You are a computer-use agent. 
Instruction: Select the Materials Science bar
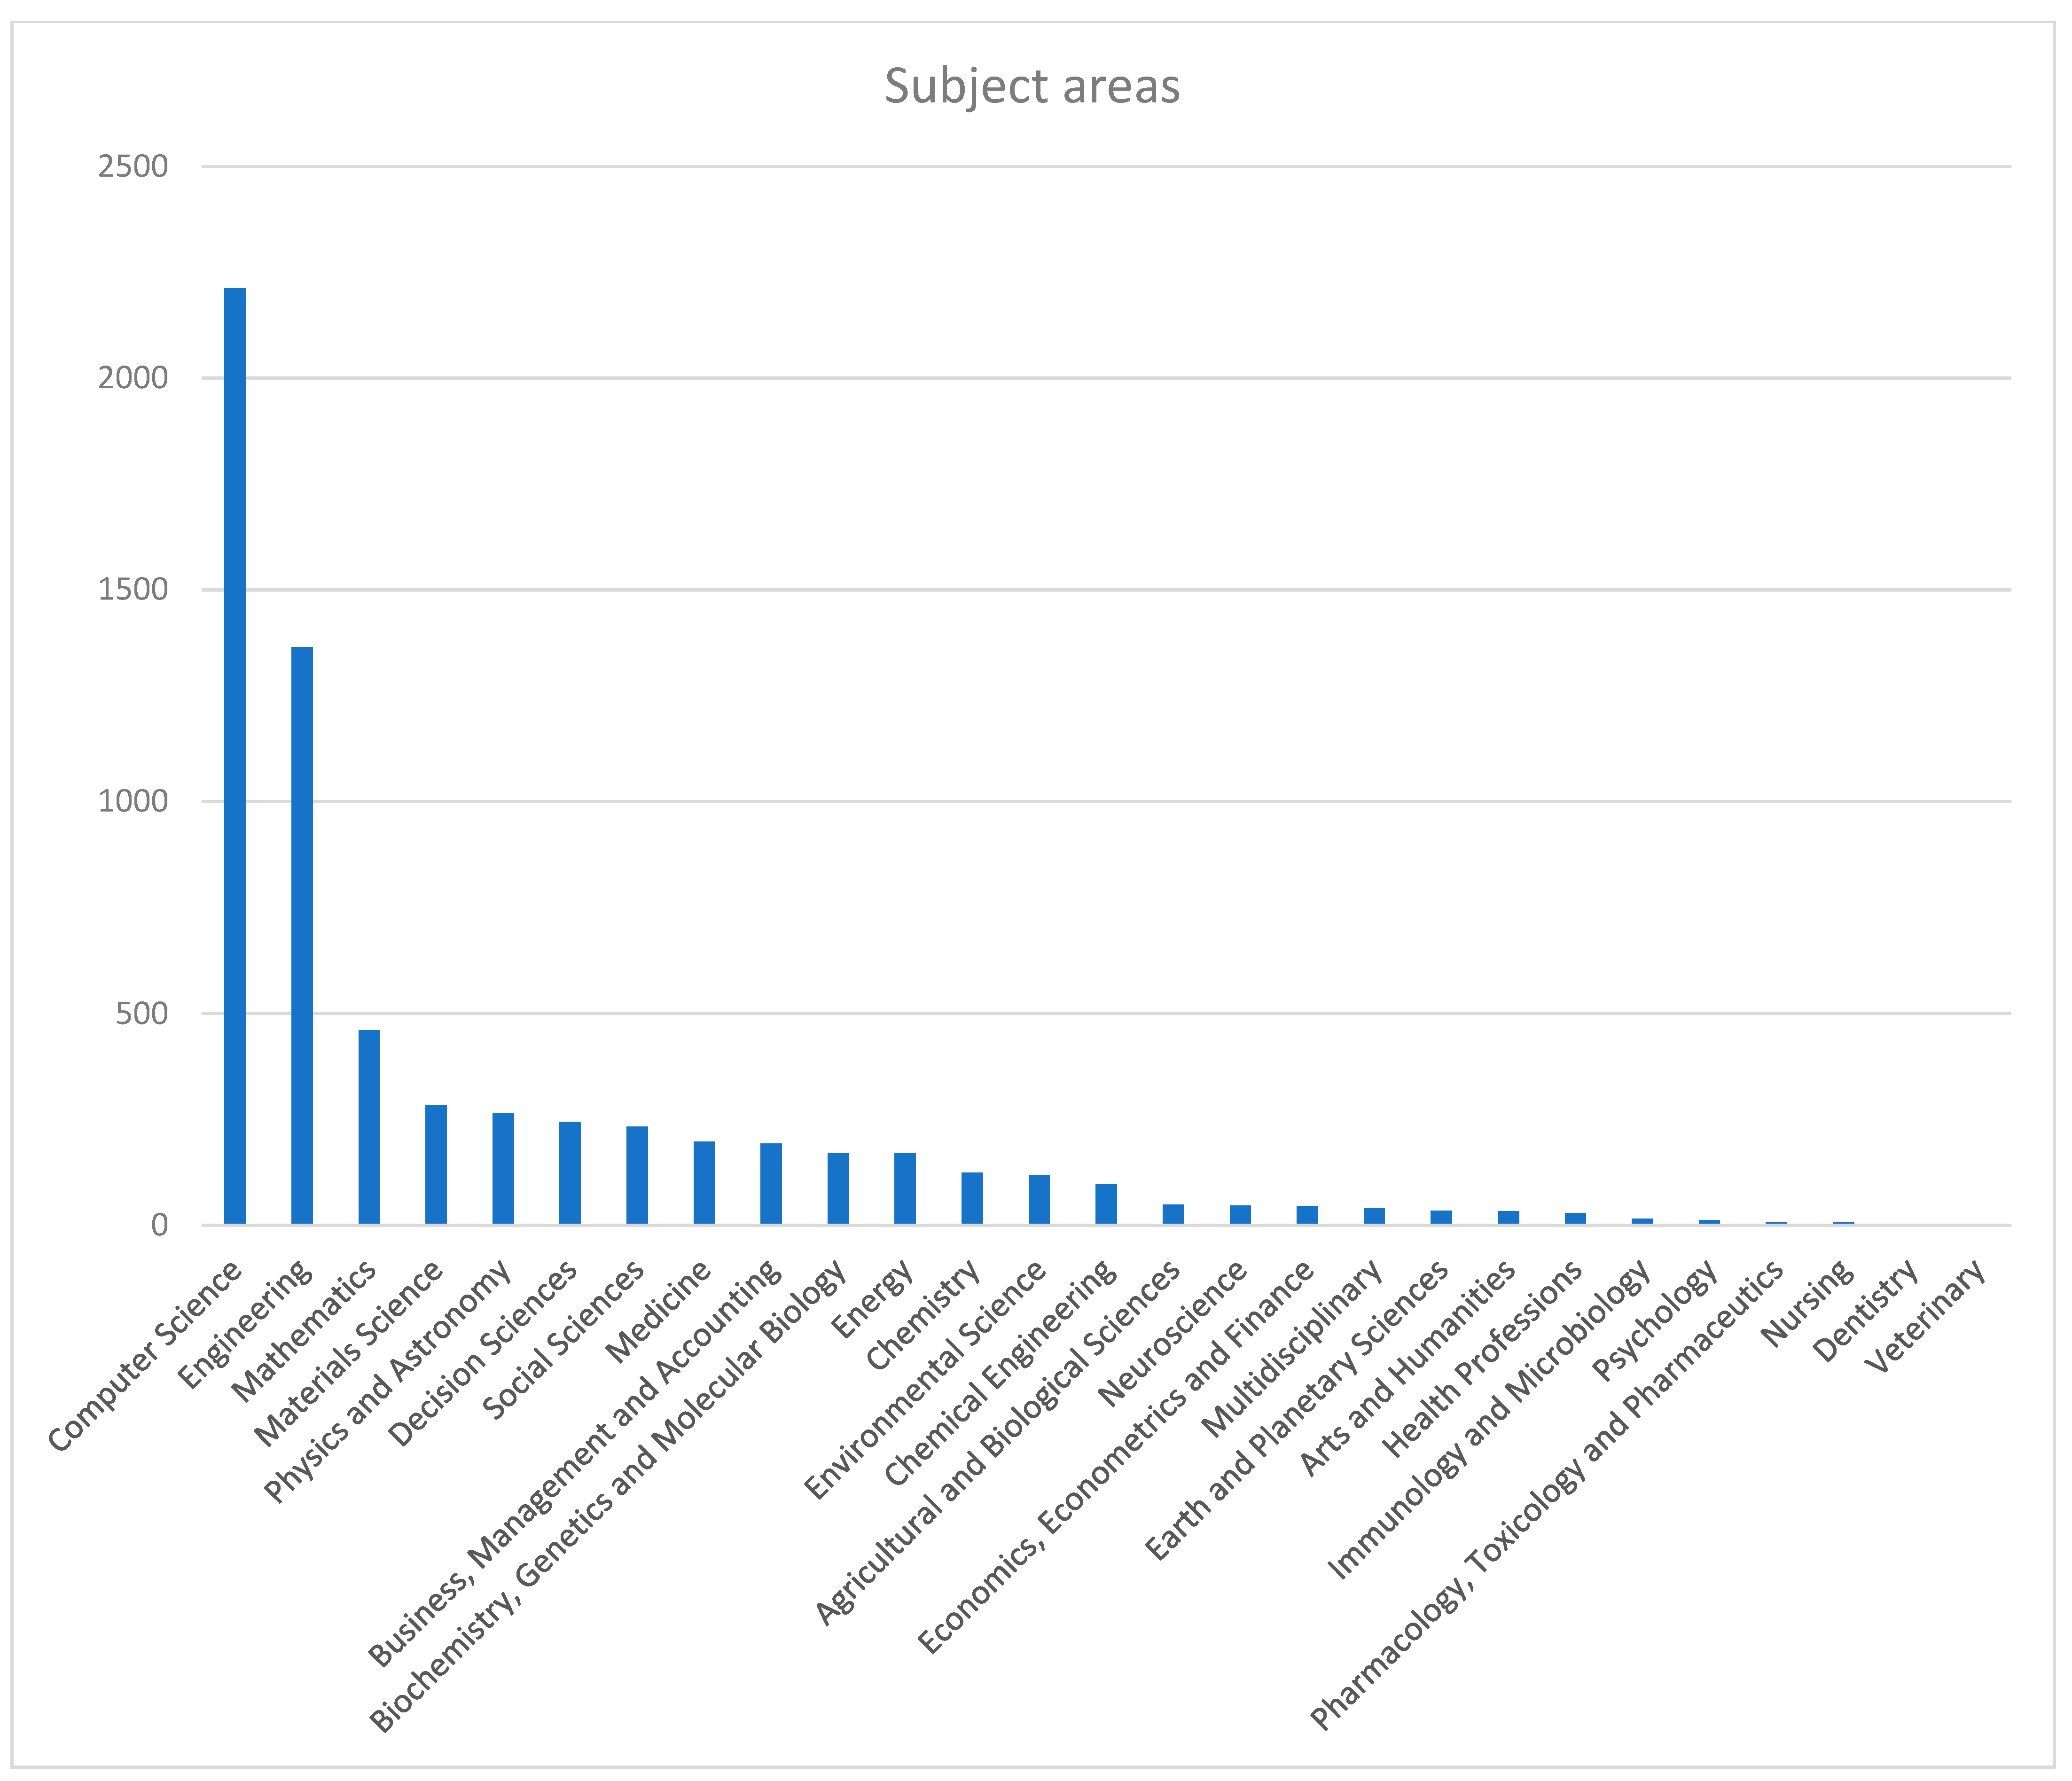pos(436,1164)
